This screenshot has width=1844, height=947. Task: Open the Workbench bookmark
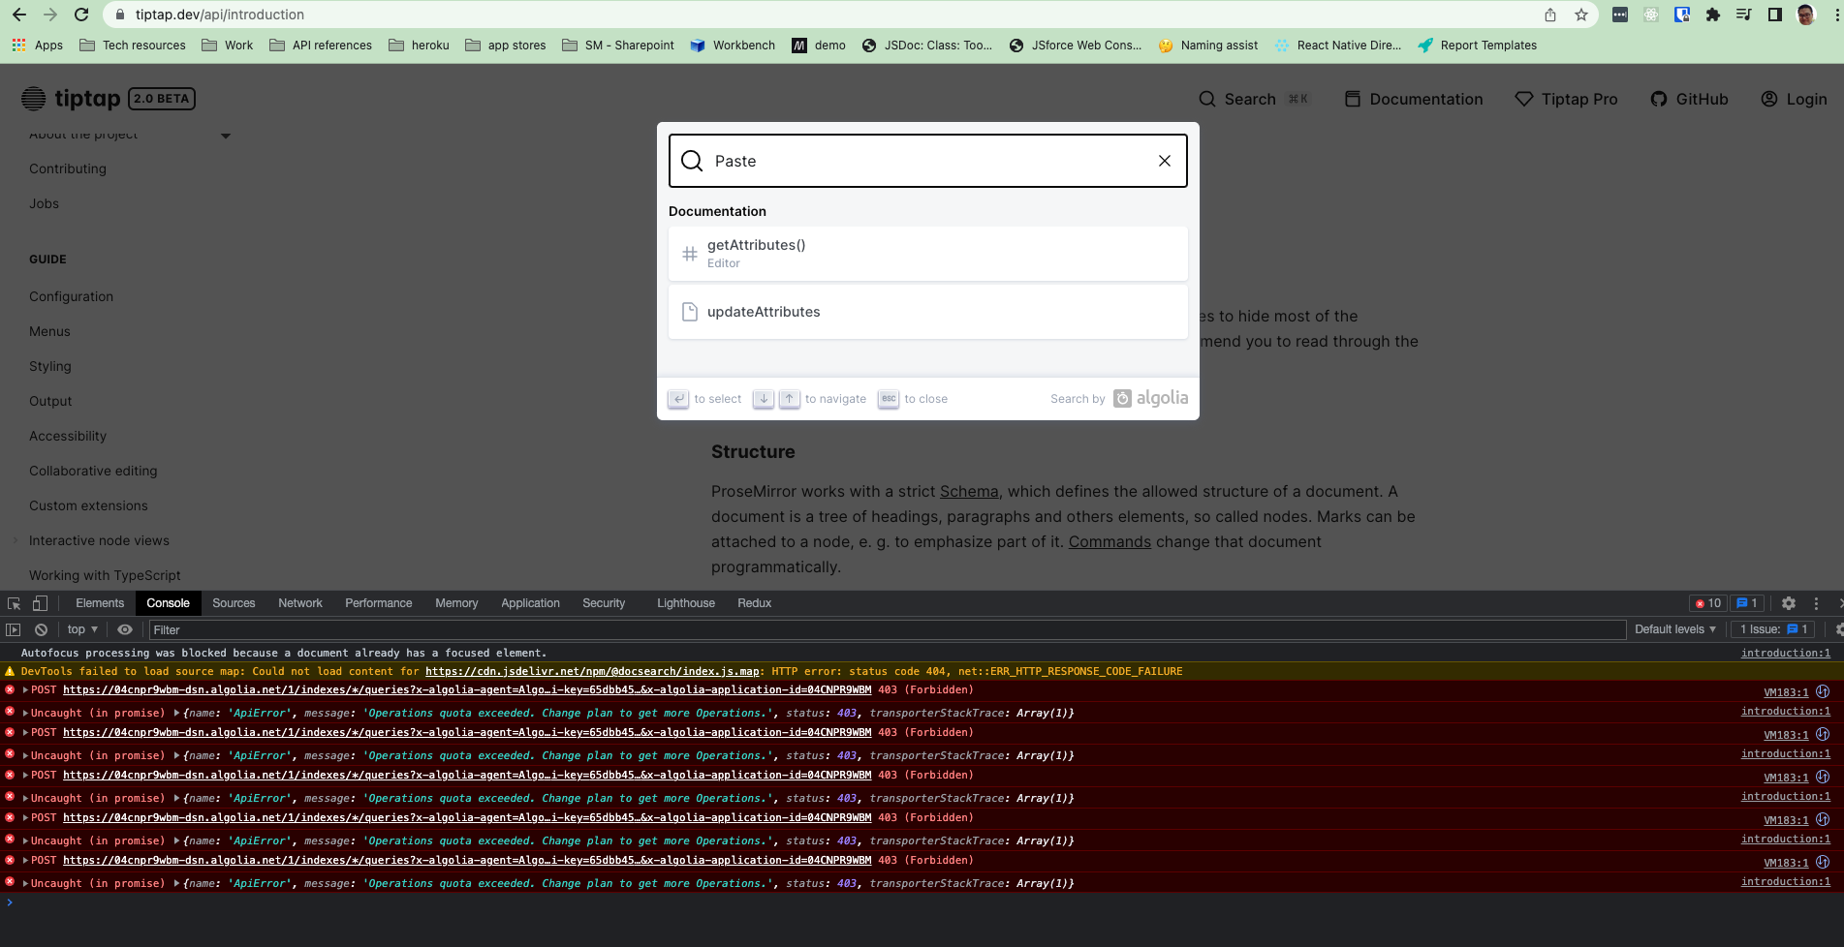point(733,46)
